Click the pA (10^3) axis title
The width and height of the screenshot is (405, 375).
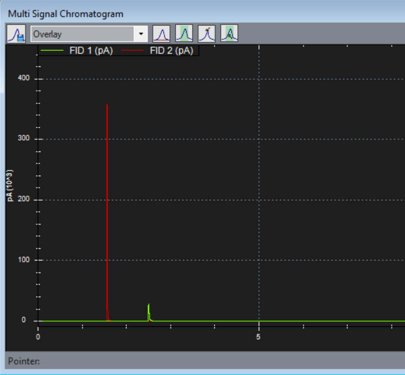coord(10,185)
